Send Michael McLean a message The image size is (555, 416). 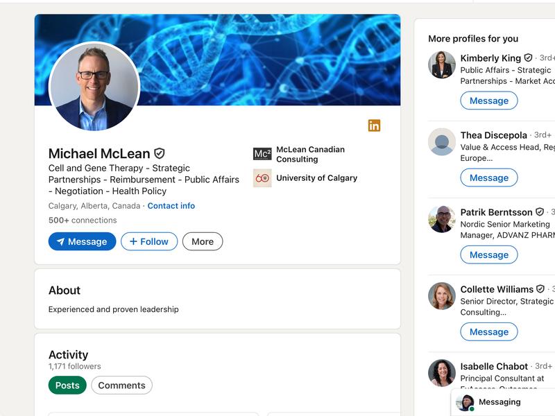coord(82,241)
